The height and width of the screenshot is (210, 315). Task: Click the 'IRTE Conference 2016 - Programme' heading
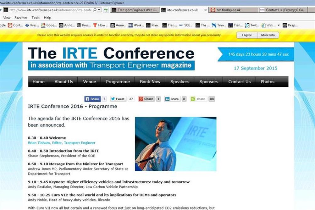pyautogui.click(x=73, y=107)
